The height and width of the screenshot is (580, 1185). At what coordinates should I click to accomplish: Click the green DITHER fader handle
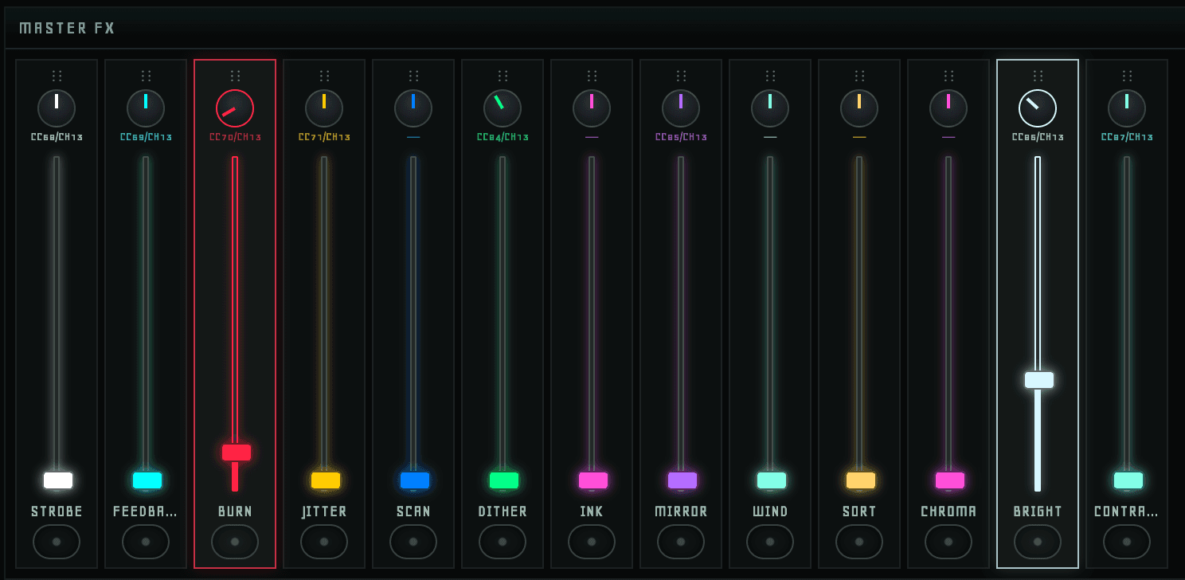click(504, 480)
